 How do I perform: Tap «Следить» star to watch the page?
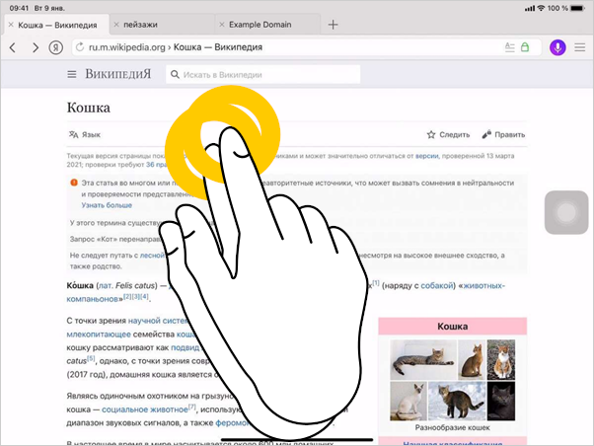pos(448,135)
